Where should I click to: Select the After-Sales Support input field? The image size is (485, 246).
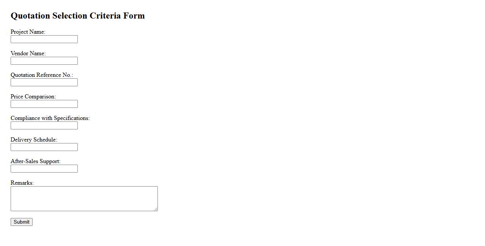tap(44, 169)
